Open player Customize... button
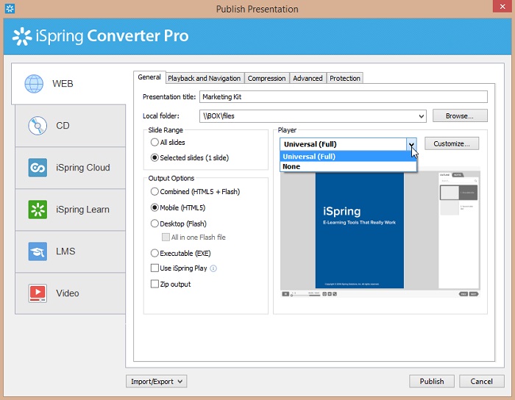This screenshot has height=400, width=515. coord(452,143)
